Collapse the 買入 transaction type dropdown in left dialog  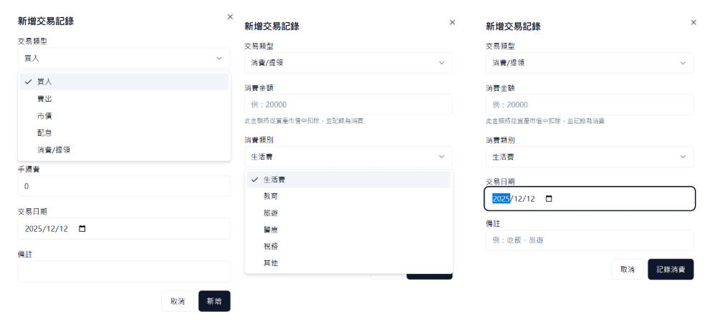point(124,59)
